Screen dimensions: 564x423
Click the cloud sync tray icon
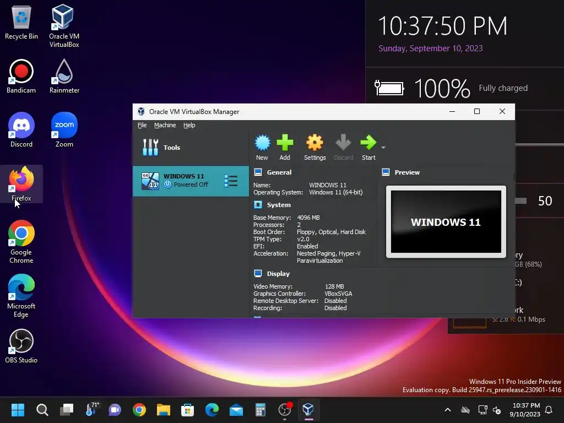pyautogui.click(x=465, y=410)
